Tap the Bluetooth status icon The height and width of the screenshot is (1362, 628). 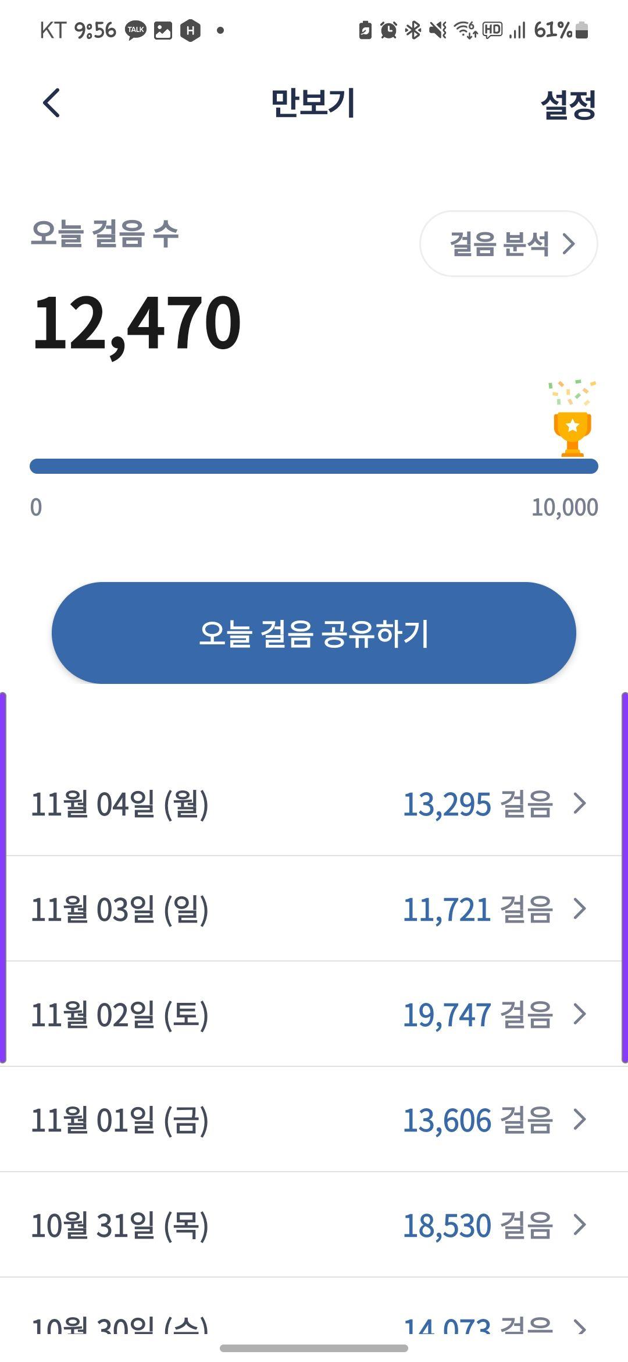[413, 30]
